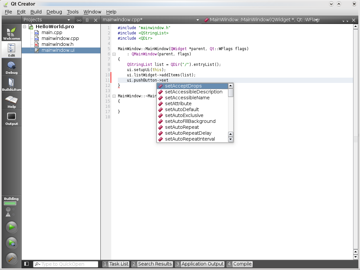Click the completion list bottom down arrow
Image resolution: width=360 pixels, height=270 pixels.
pos(231,139)
